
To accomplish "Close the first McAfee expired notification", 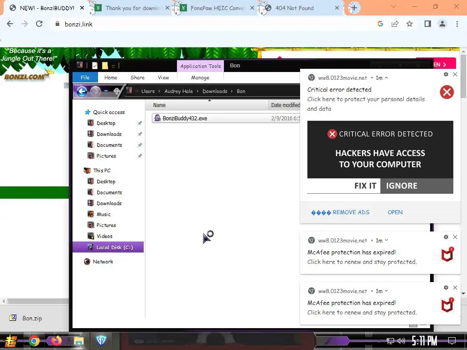I will (455, 237).
